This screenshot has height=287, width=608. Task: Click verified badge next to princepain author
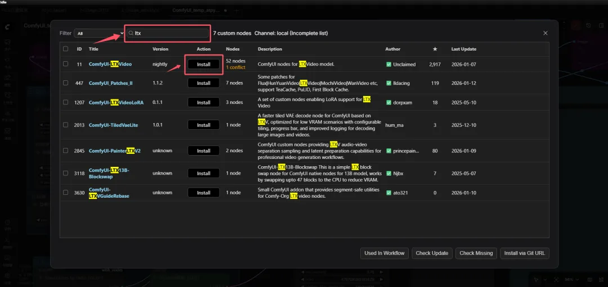(x=388, y=151)
